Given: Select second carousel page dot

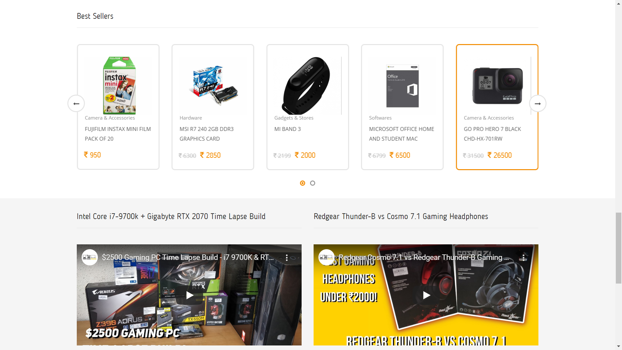Looking at the screenshot, I should point(313,183).
